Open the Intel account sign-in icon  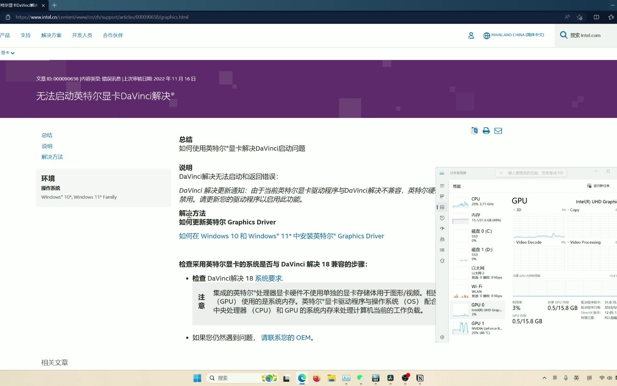click(471, 35)
